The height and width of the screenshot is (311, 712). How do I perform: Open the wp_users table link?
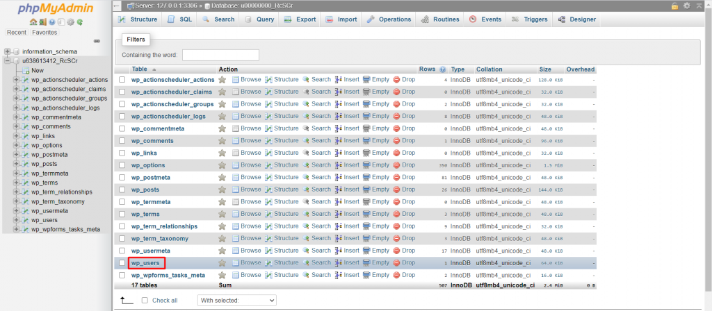click(x=146, y=263)
